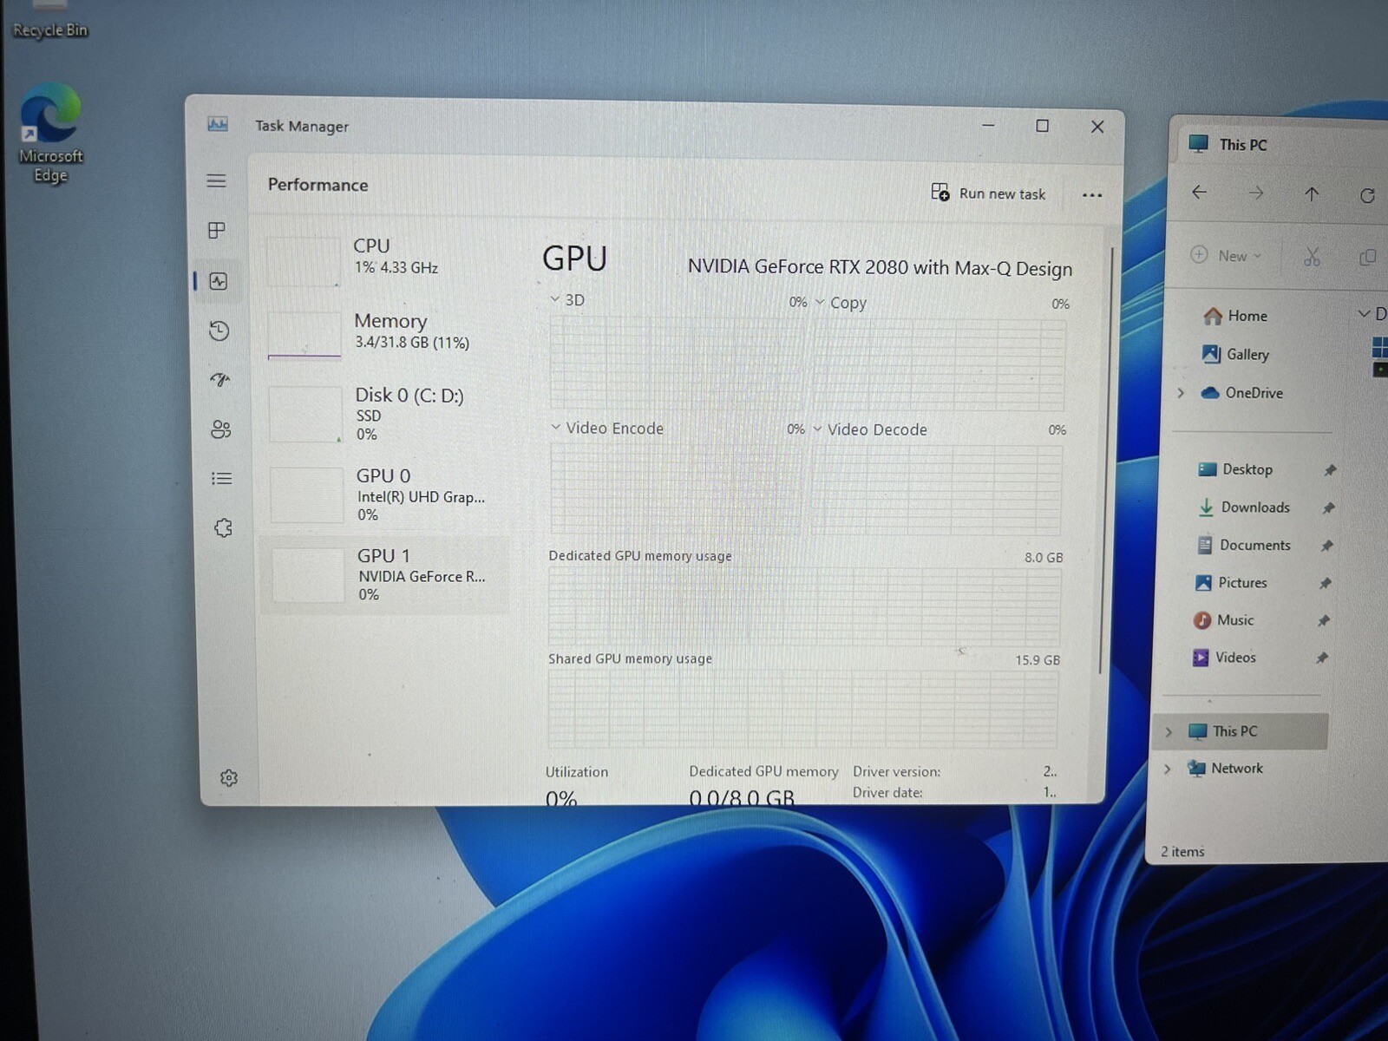This screenshot has width=1388, height=1041.
Task: Click the Cut scissors icon in File Explorer
Action: point(1312,257)
